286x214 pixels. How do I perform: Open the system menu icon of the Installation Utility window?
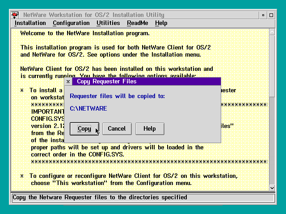(x=15, y=15)
